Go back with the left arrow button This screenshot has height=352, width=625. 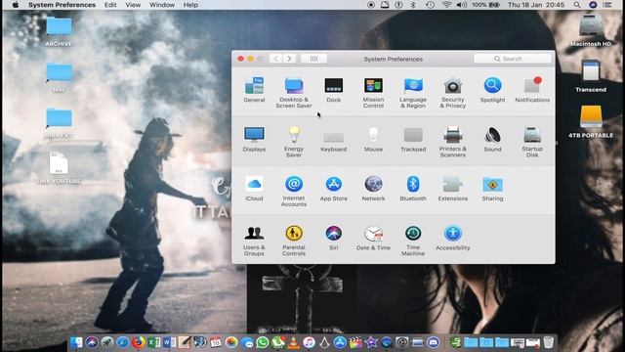tap(275, 59)
